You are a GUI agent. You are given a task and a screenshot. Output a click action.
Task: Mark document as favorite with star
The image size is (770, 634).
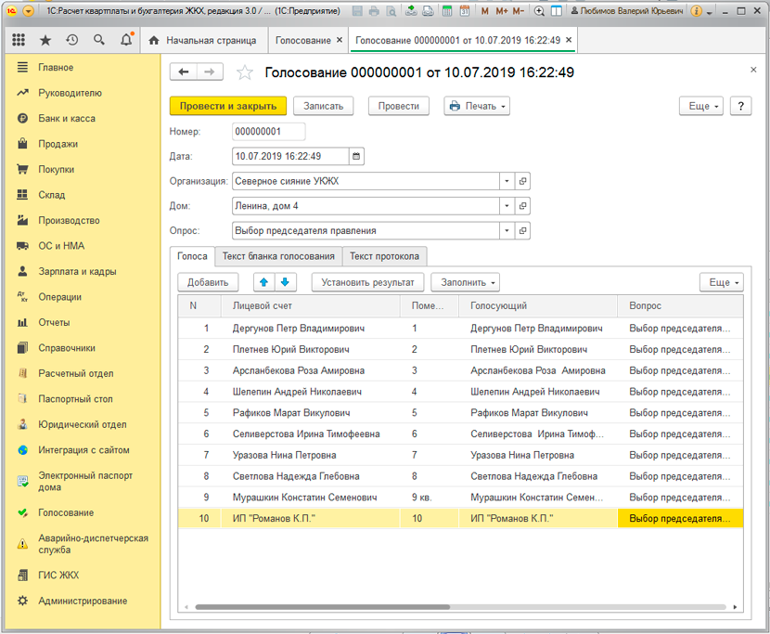[x=245, y=72]
